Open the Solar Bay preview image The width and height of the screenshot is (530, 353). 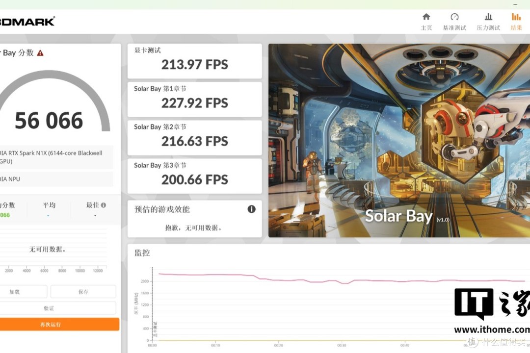coord(399,140)
